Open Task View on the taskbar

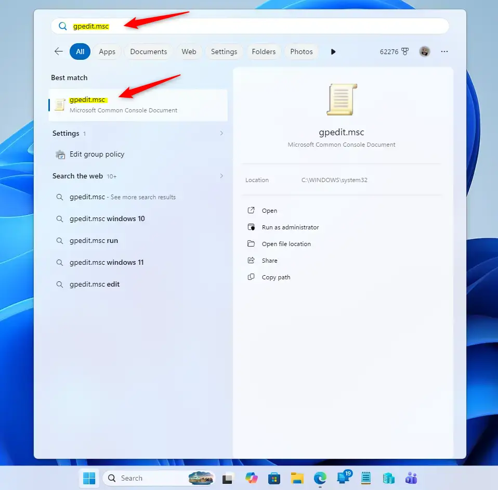pyautogui.click(x=227, y=479)
